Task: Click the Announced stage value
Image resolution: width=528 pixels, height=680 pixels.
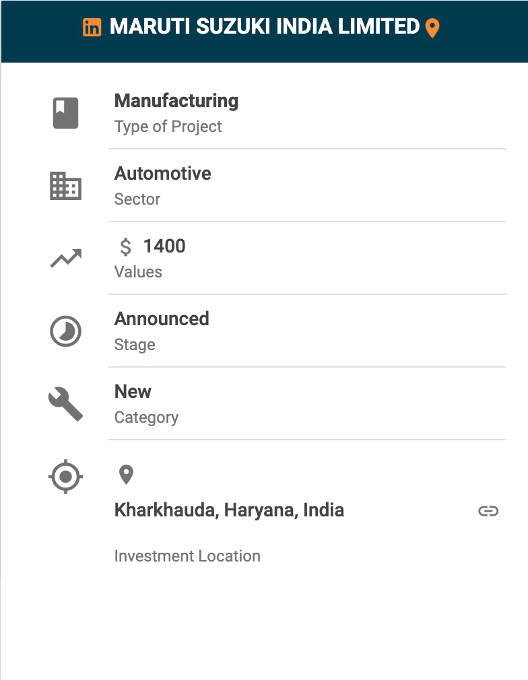Action: [x=162, y=319]
